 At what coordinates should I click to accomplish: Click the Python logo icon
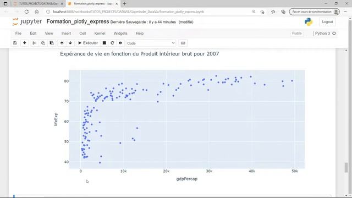[x=309, y=22]
